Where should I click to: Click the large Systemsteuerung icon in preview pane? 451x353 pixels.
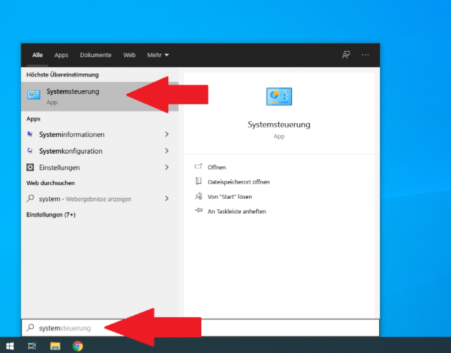tap(279, 97)
